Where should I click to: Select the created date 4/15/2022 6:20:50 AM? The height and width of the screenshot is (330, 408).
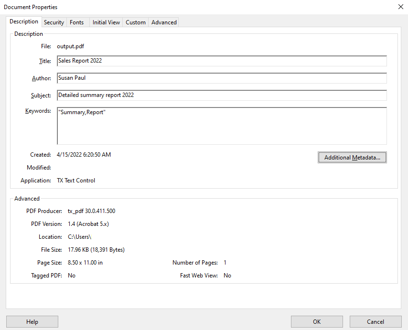coord(84,154)
